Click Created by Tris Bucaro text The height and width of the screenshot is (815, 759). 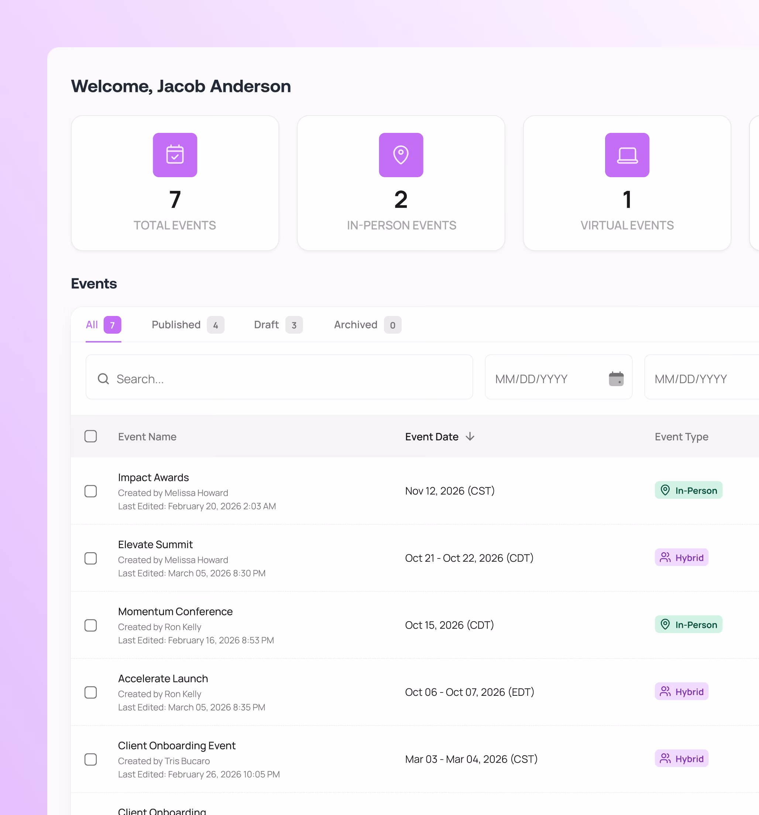click(164, 761)
